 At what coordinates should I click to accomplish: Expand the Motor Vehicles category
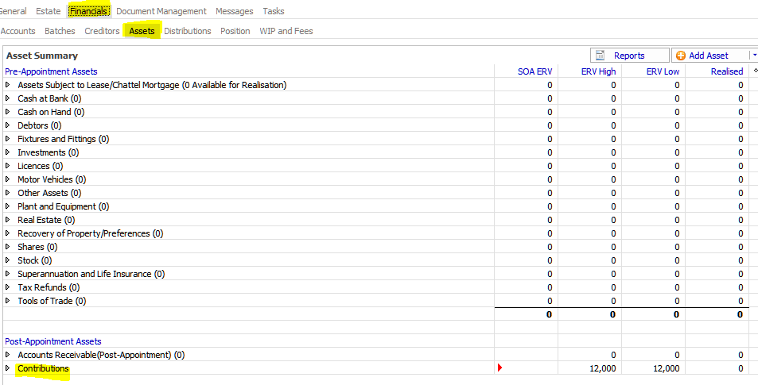pyautogui.click(x=8, y=179)
